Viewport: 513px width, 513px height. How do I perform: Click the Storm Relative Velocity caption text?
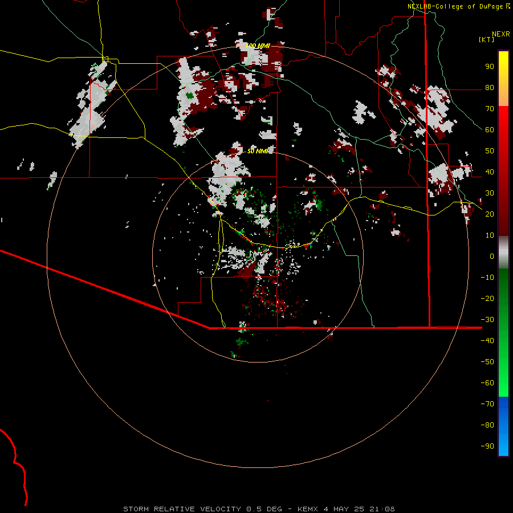259,509
